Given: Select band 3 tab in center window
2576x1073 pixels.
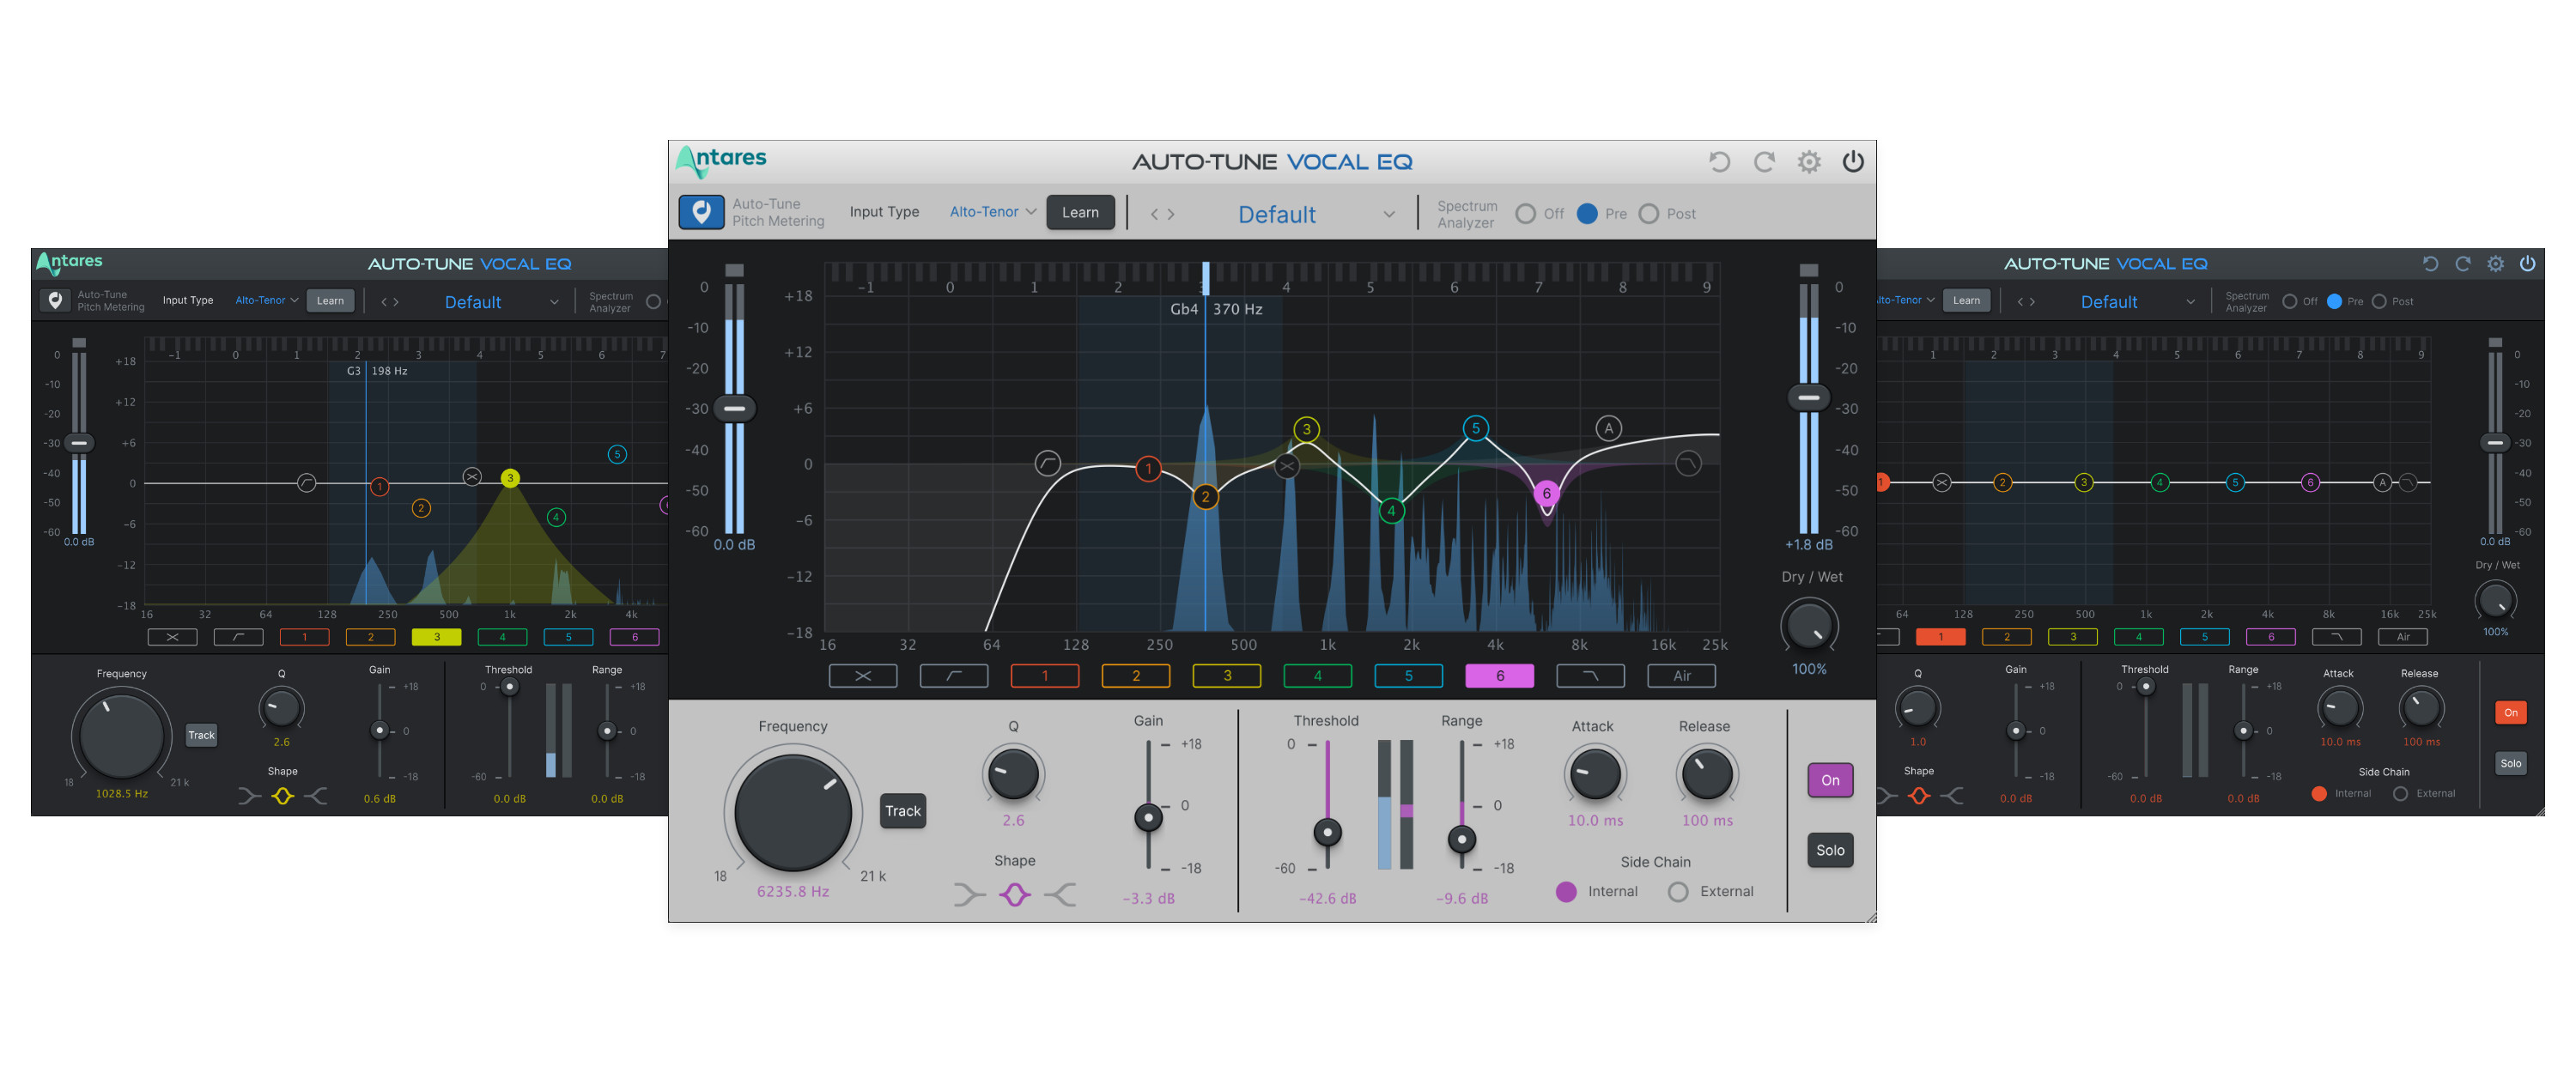Looking at the screenshot, I should 1227,676.
